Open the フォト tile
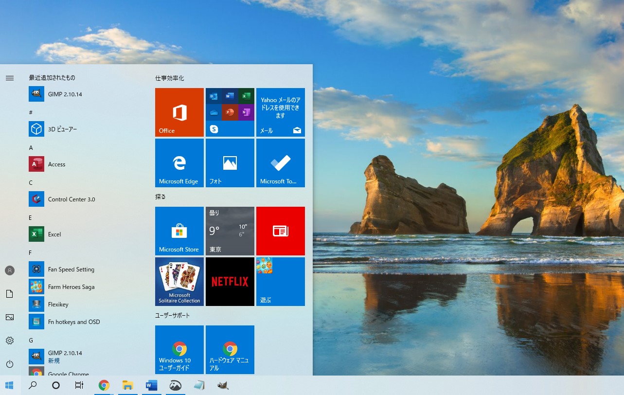 tap(230, 163)
